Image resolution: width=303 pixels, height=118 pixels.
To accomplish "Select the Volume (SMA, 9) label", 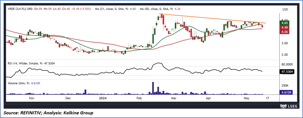I will (18, 83).
